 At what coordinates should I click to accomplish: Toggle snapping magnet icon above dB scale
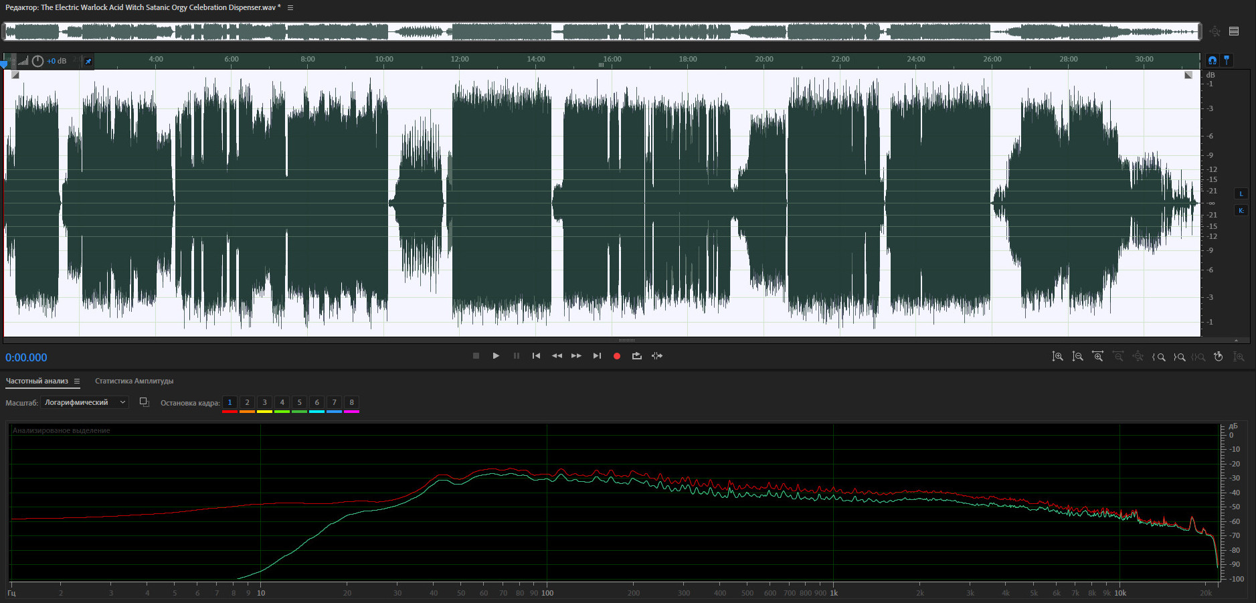[1212, 60]
